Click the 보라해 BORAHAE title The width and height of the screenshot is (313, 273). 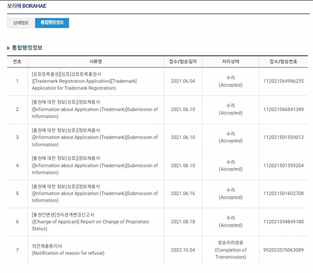coord(27,6)
